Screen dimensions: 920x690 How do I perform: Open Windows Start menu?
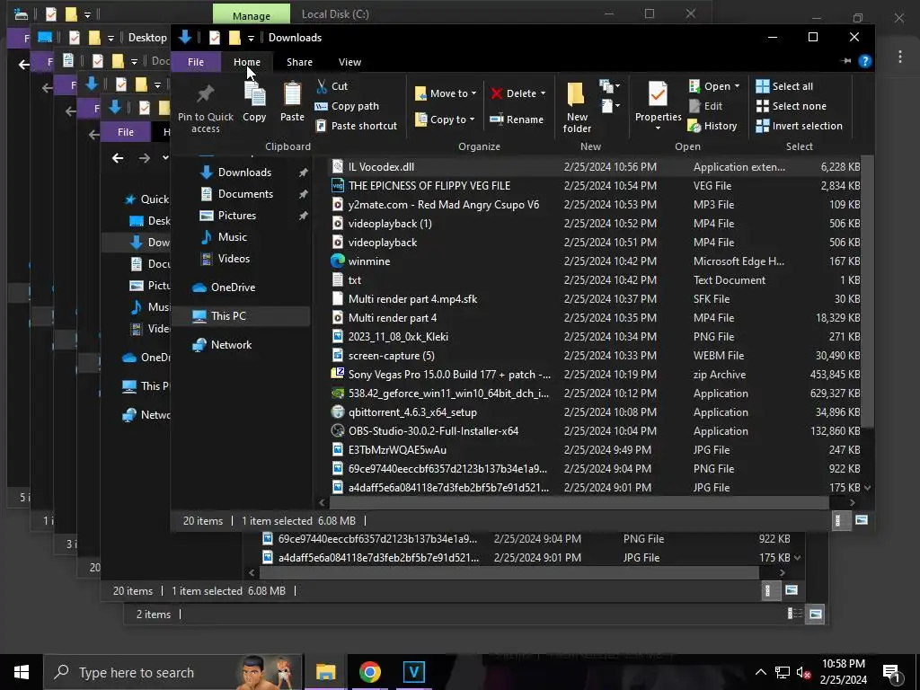[x=22, y=672]
